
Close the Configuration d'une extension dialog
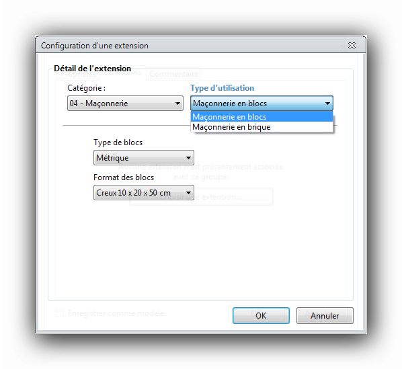click(x=352, y=45)
